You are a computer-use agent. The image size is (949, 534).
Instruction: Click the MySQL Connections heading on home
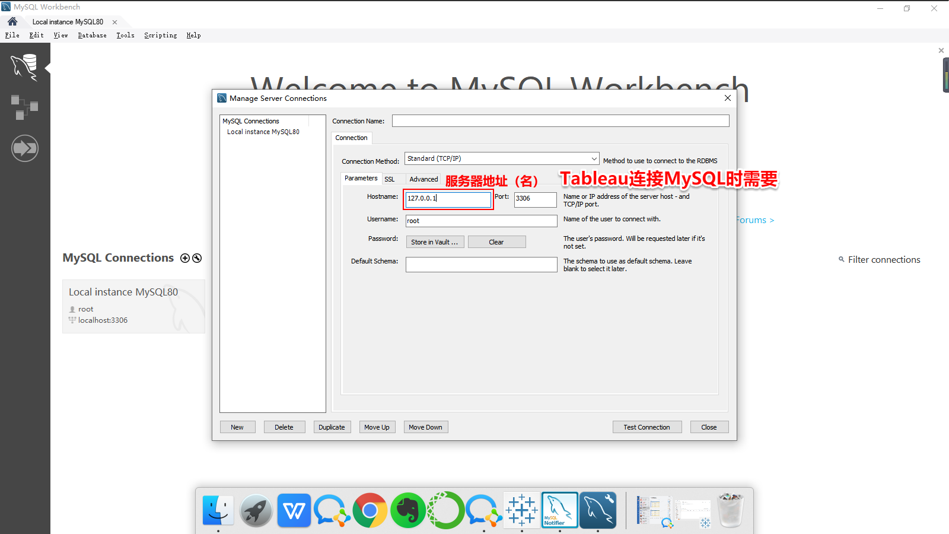(x=118, y=258)
